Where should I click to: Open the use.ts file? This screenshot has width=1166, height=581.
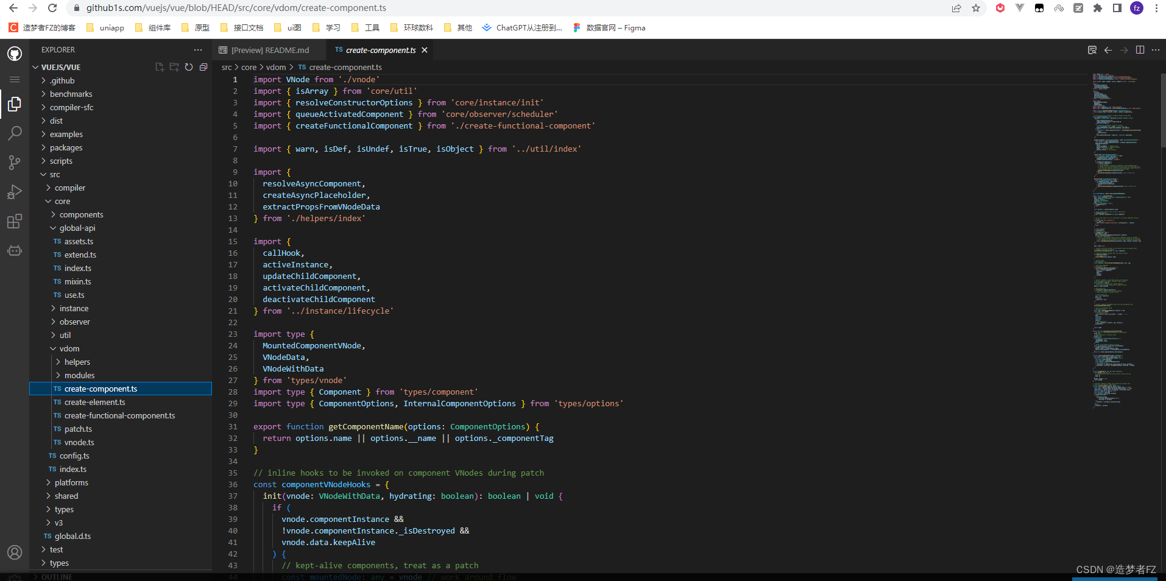[x=74, y=295]
